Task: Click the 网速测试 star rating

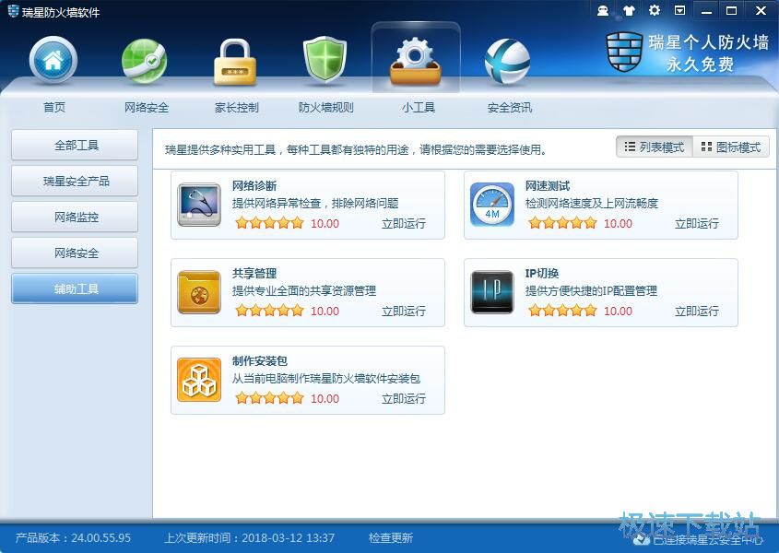Action: click(x=562, y=223)
